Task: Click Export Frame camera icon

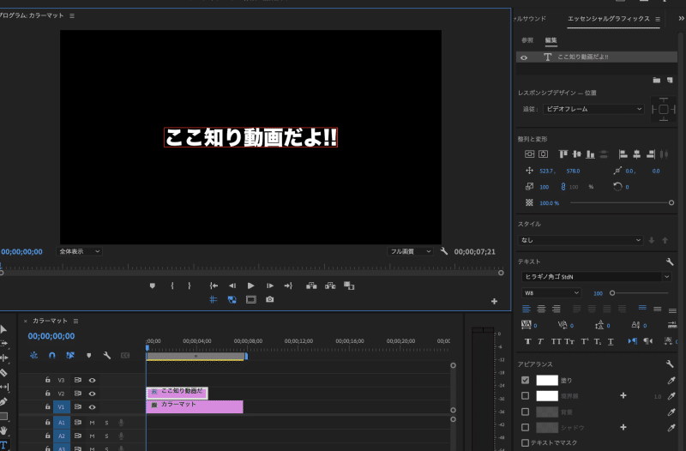Action: [269, 299]
